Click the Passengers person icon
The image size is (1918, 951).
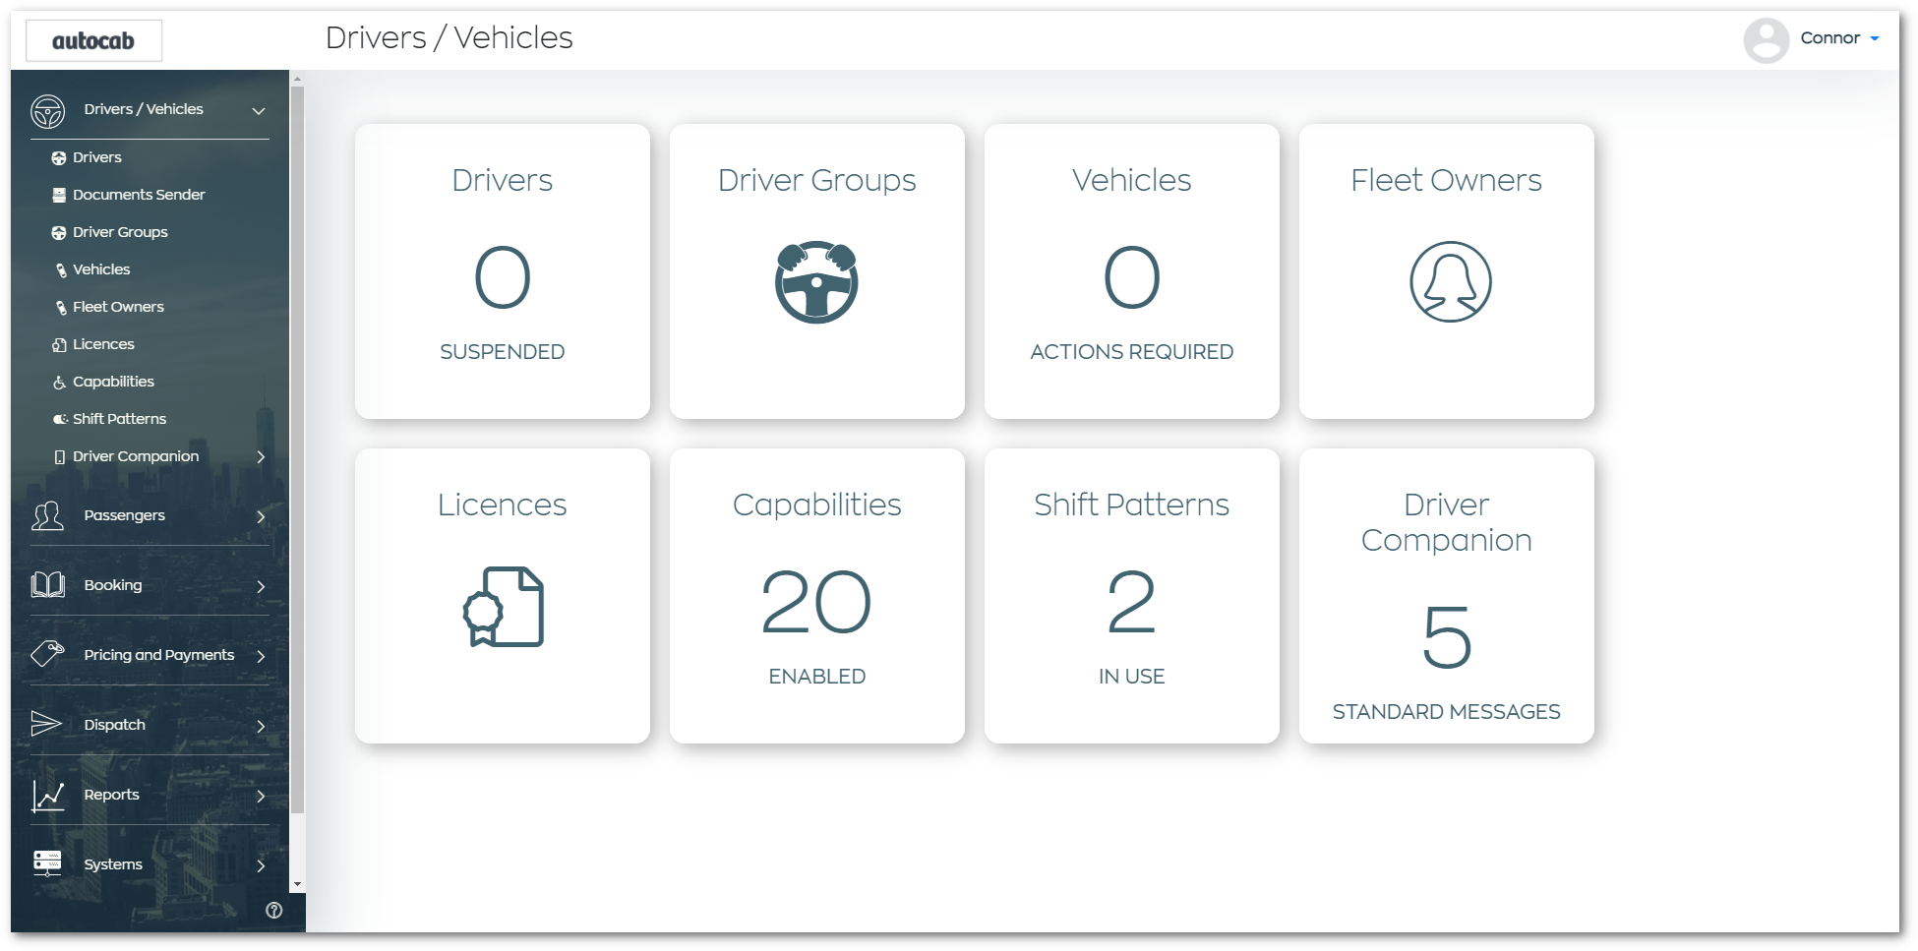[47, 515]
